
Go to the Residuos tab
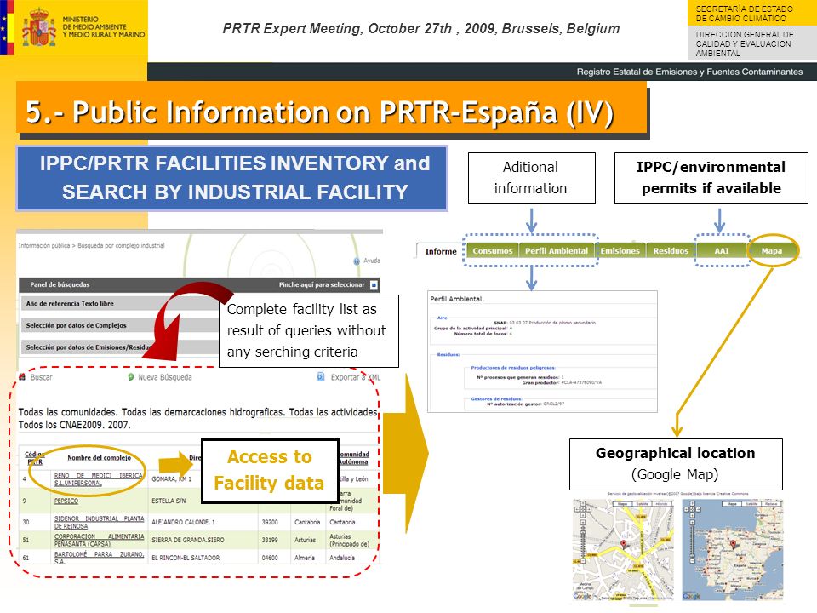(x=671, y=250)
